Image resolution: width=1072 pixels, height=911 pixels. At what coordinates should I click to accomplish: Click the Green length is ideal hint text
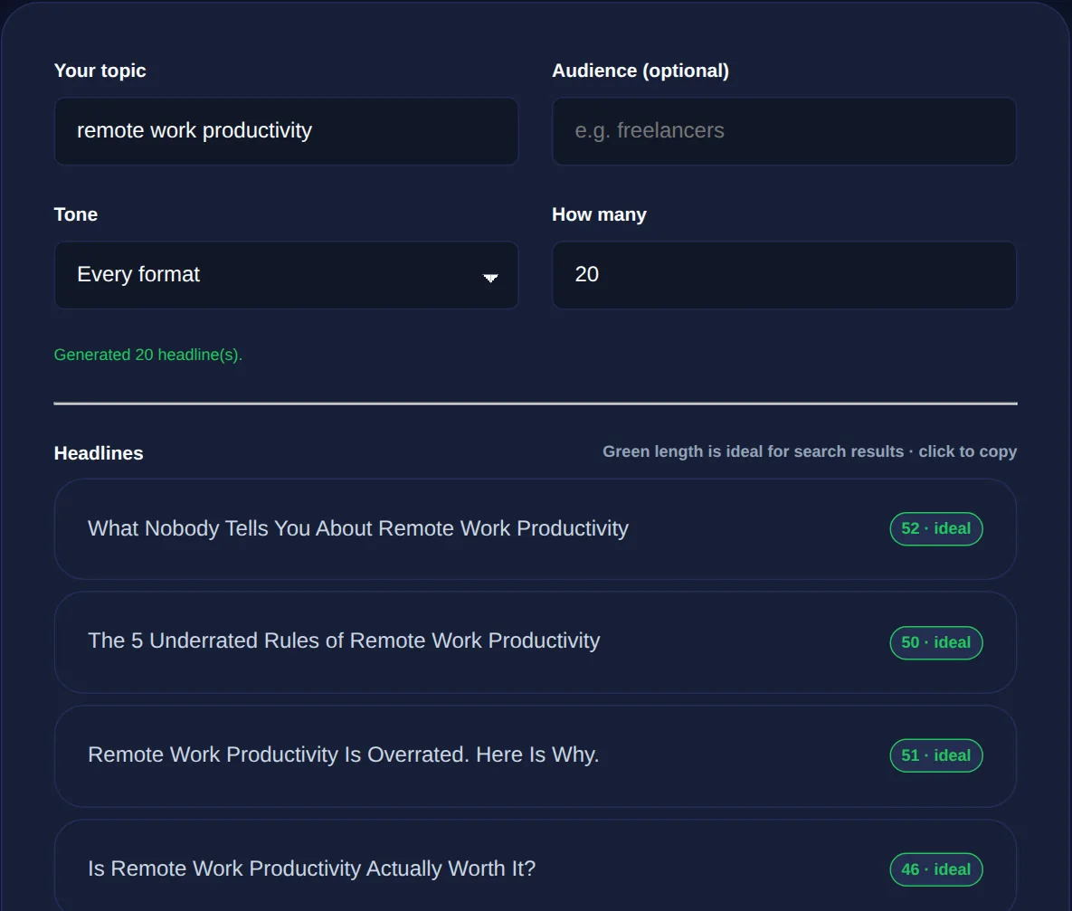coord(810,451)
